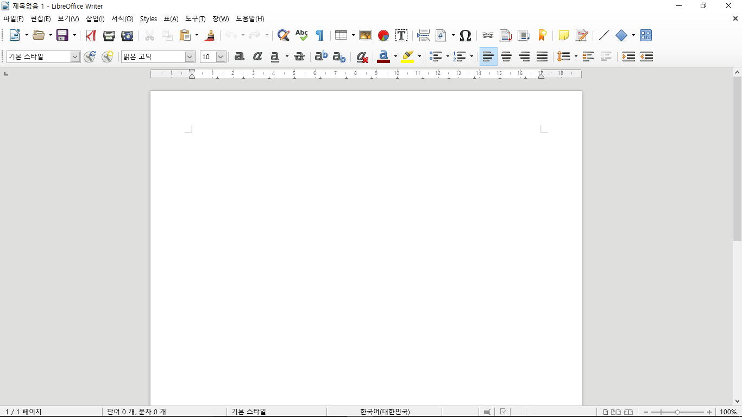The image size is (742, 417).
Task: Toggle bold text formatting
Action: (239, 56)
